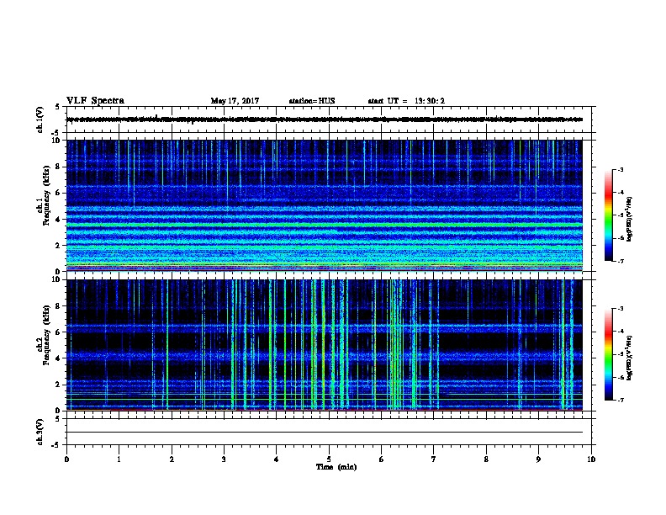Click the ch.2 "Frequency (kHz)" axis label
Image resolution: width=666 pixels, height=515 pixels.
46,335
